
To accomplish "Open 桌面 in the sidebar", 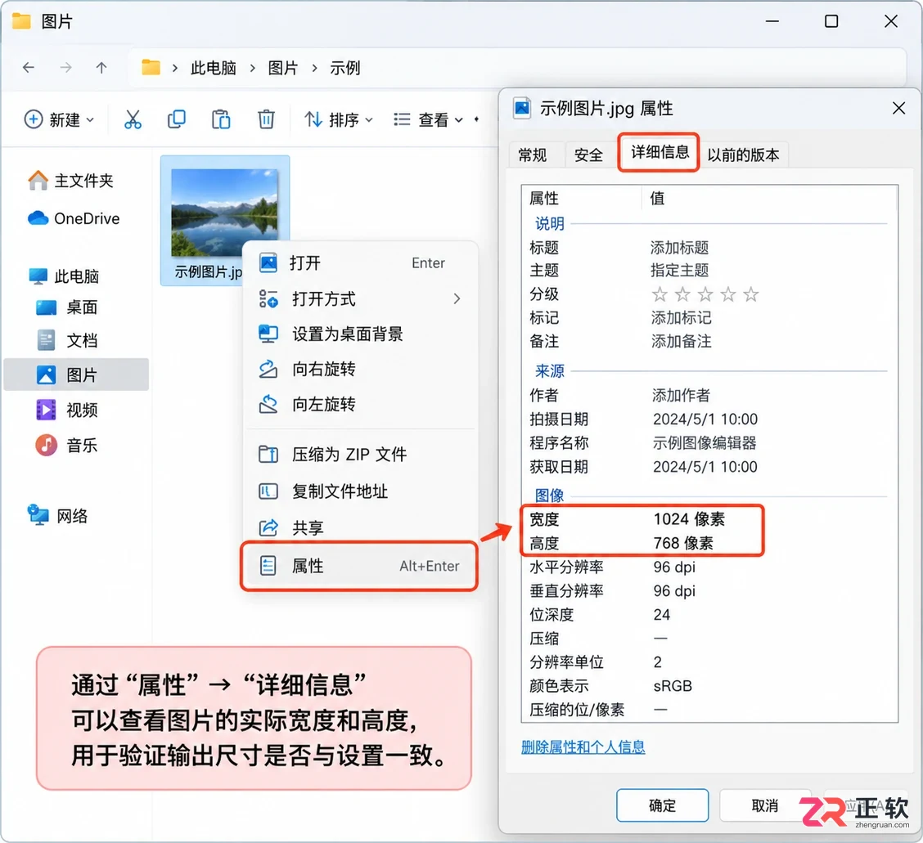I will click(66, 307).
